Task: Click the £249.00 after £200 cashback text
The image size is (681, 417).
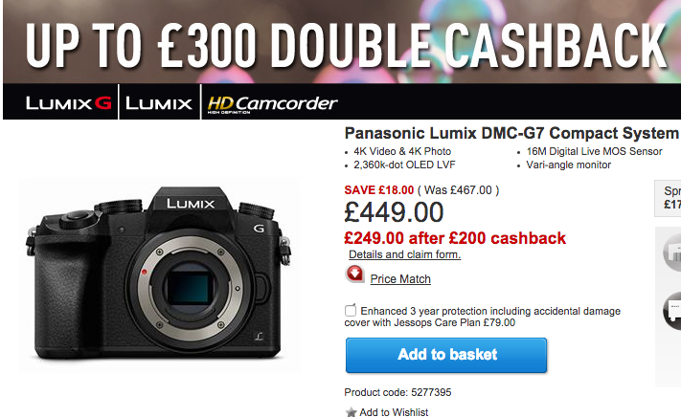Action: [455, 238]
